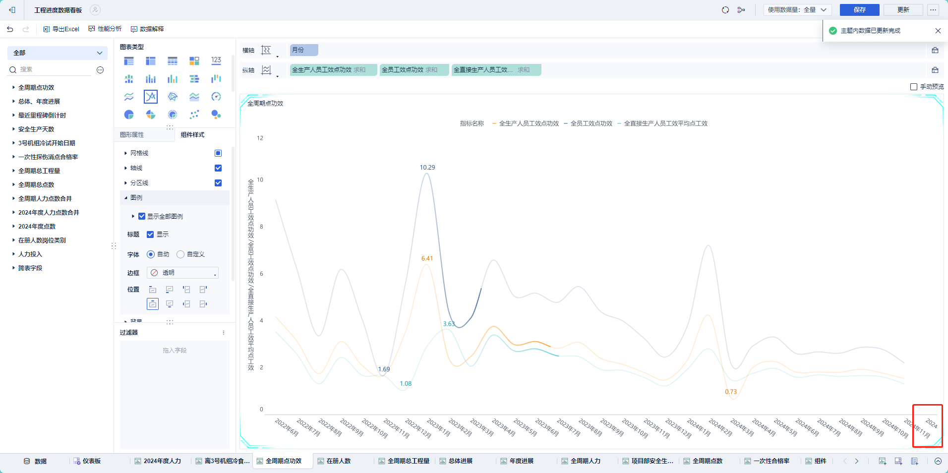Open the top-right more options ellipsis
This screenshot has width=948, height=473.
(933, 10)
